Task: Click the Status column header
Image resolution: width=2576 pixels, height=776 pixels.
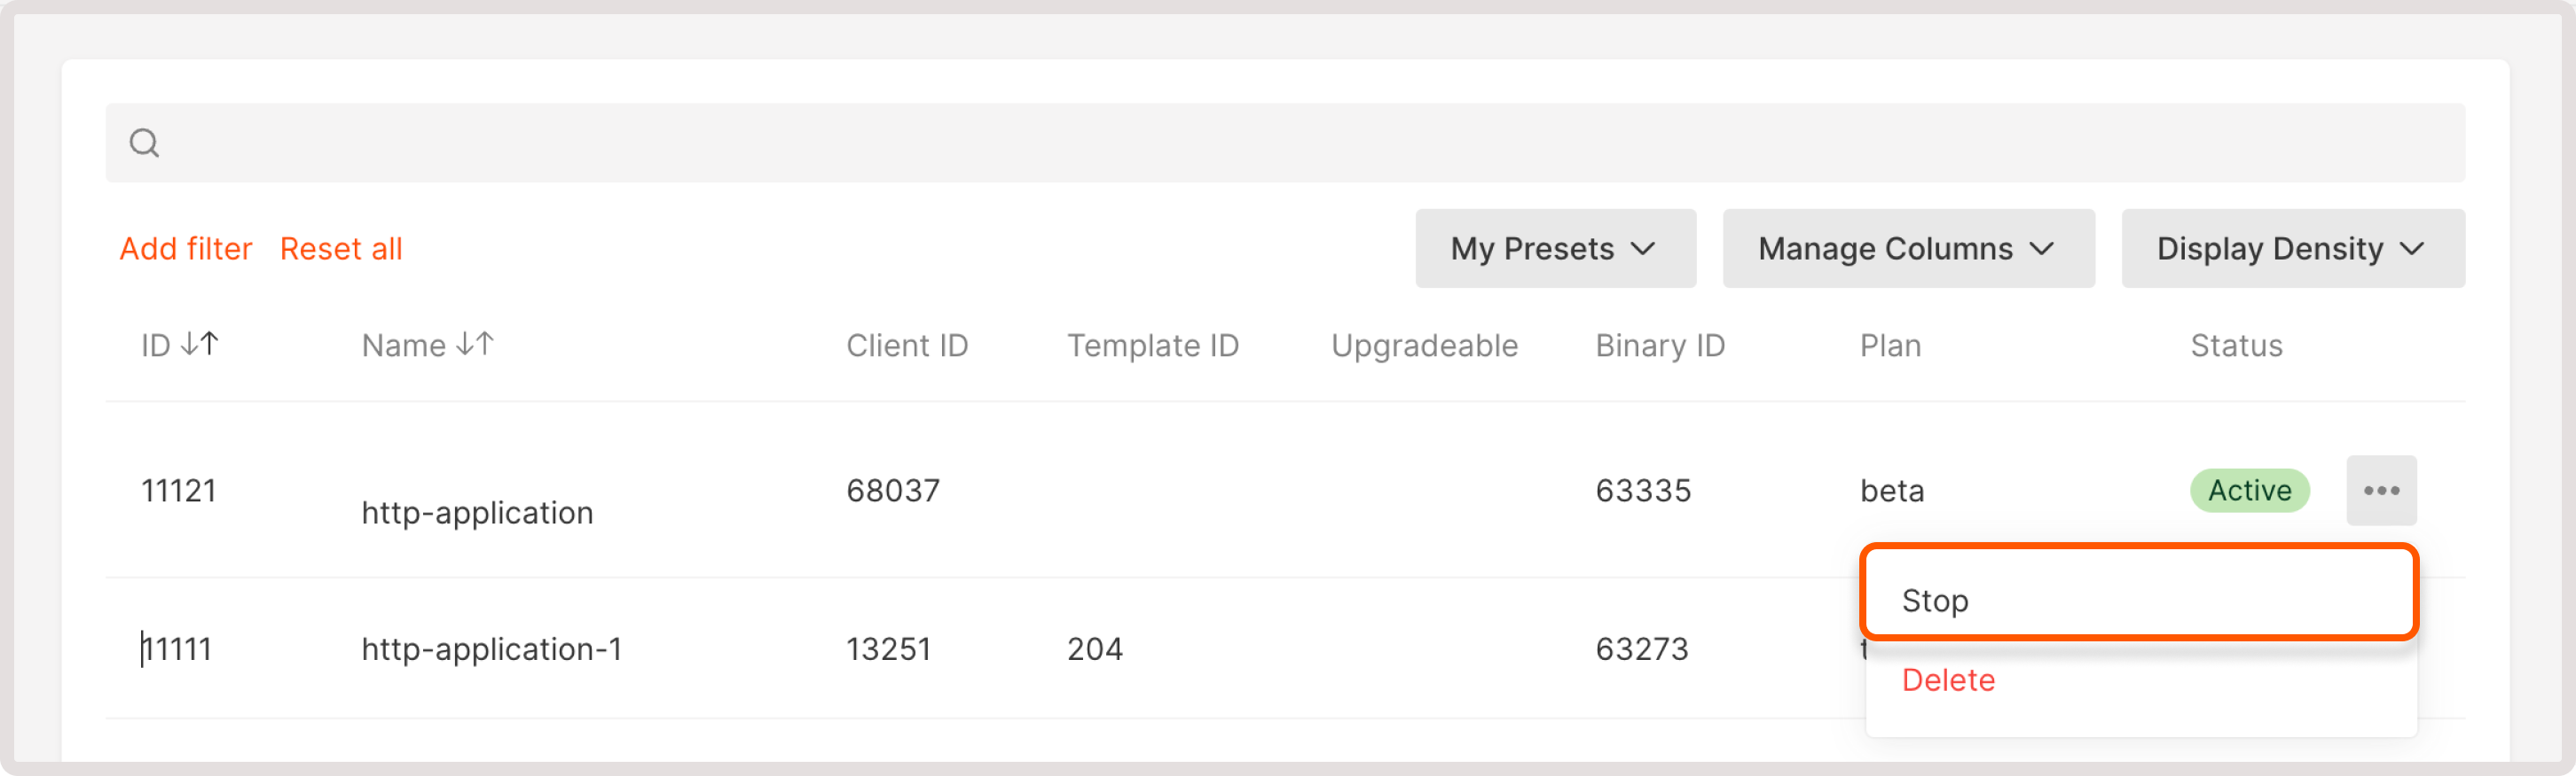Action: [x=2236, y=345]
